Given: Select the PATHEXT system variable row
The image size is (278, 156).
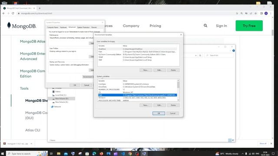Looking at the screenshot, I should (137, 98).
